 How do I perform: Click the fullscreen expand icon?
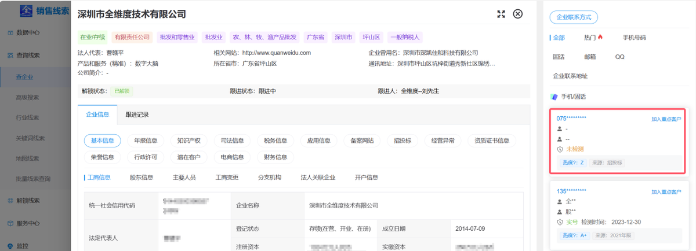501,14
